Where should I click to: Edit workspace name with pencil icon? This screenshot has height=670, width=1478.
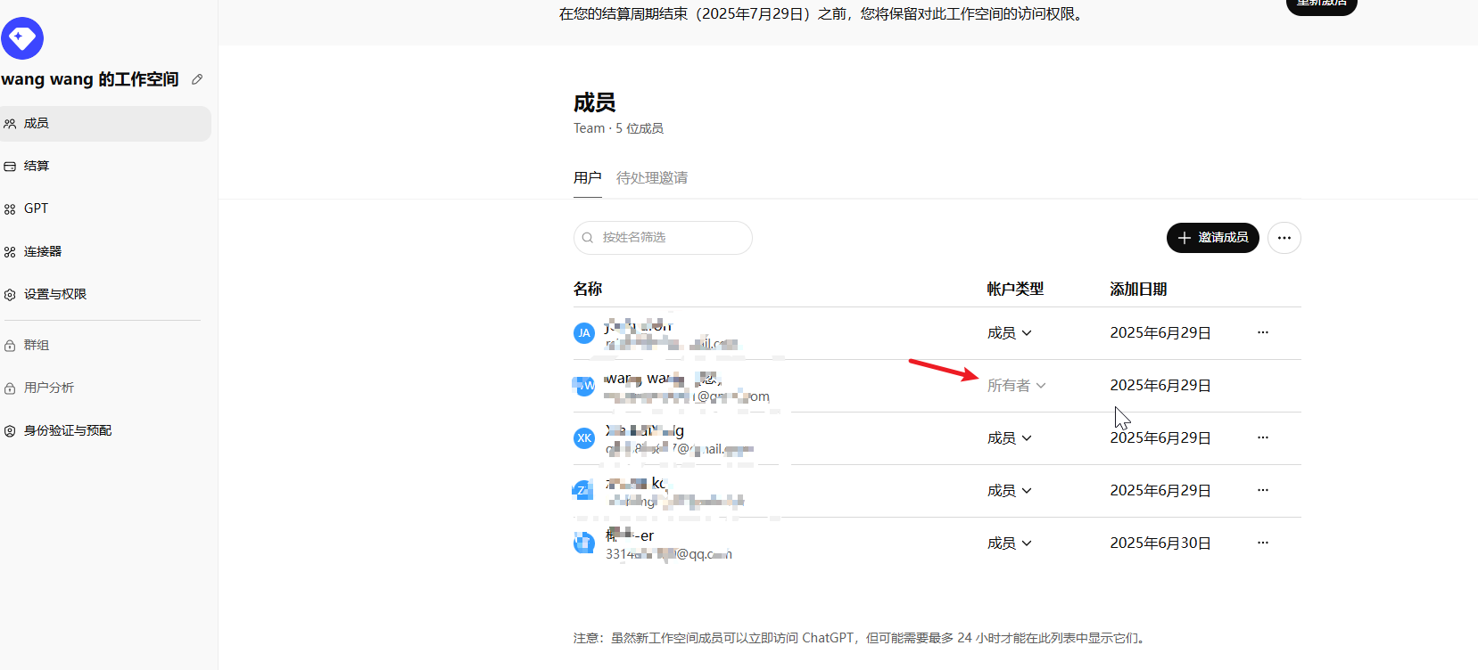197,79
